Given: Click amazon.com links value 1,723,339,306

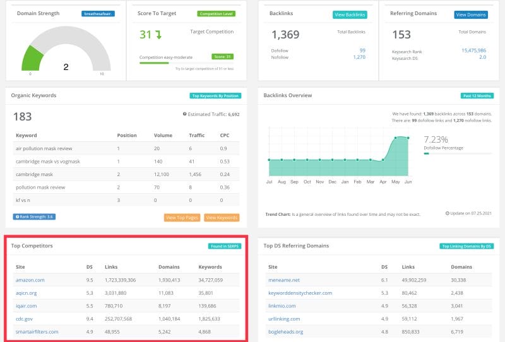Looking at the screenshot, I should 120,280.
